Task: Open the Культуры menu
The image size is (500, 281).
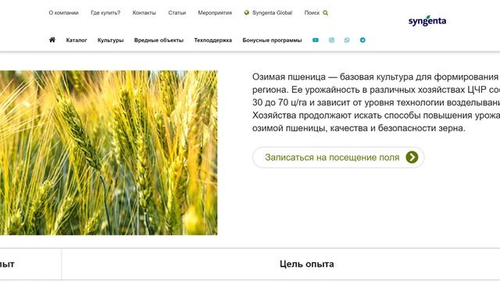Action: click(x=110, y=40)
